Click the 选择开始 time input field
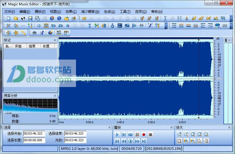Screen dimensions: 235x154 click(34, 134)
